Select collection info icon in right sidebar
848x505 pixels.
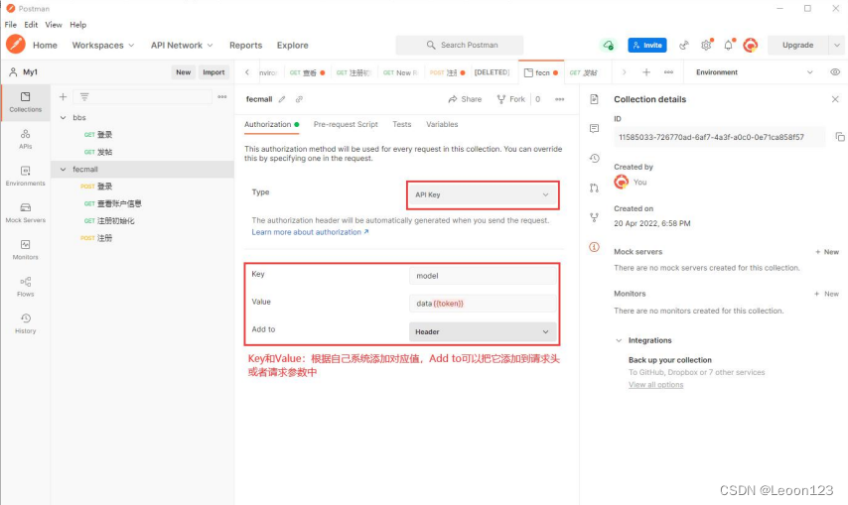point(595,247)
